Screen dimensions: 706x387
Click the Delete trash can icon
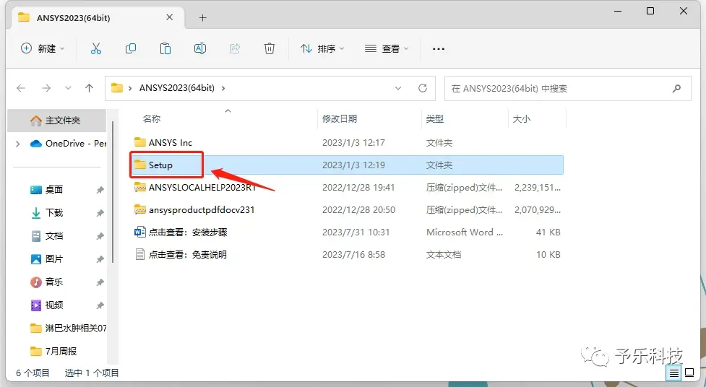click(x=270, y=48)
